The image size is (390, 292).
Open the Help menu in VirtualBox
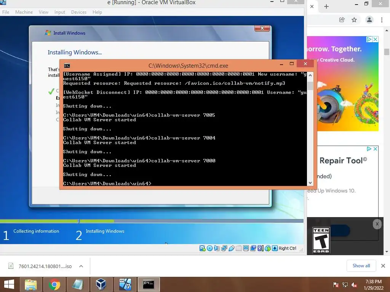pos(97,12)
